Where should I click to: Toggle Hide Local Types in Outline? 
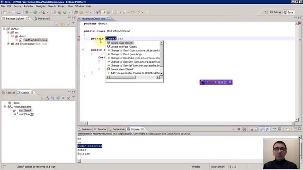(x=68, y=98)
